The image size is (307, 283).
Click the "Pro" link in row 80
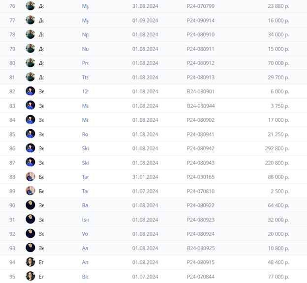point(85,63)
